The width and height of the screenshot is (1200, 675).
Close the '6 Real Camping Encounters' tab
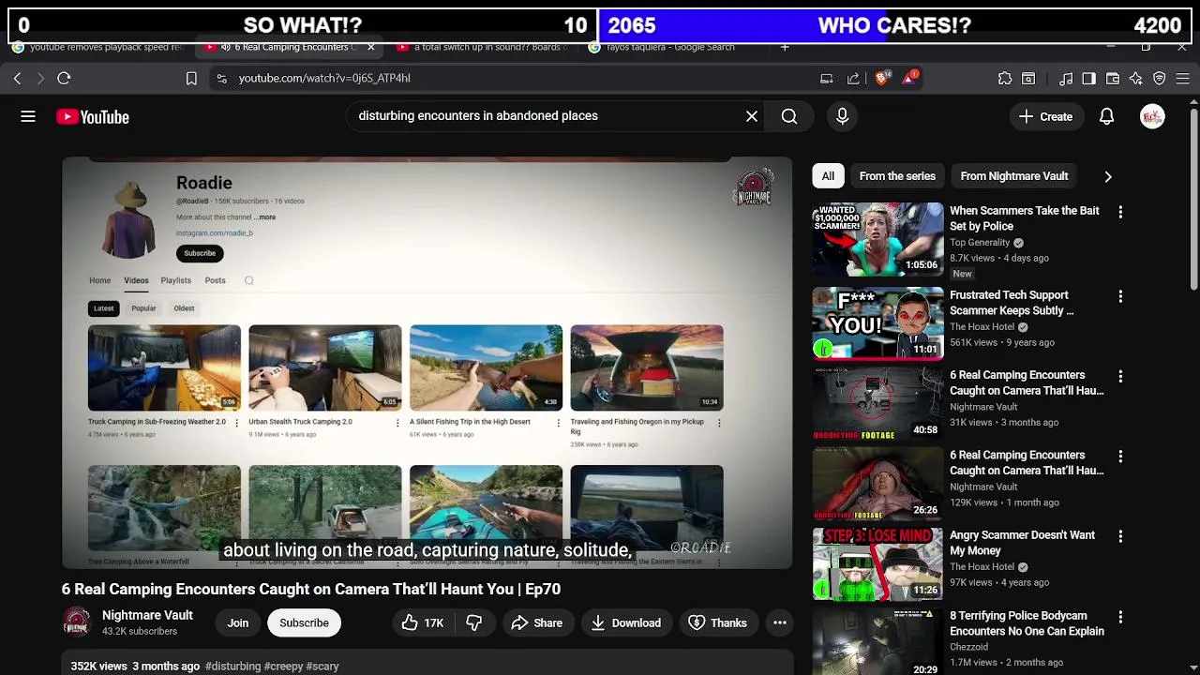(370, 47)
